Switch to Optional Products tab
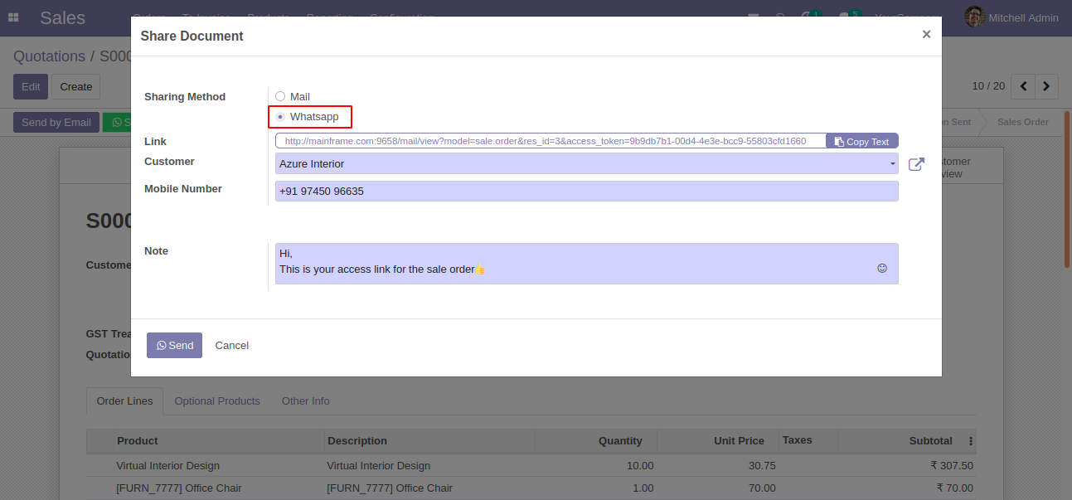 tap(217, 401)
